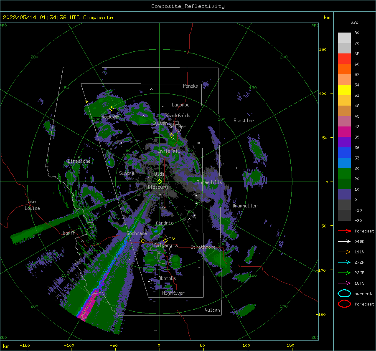Click the yellow radar-center diamond at Olds

[160, 182]
